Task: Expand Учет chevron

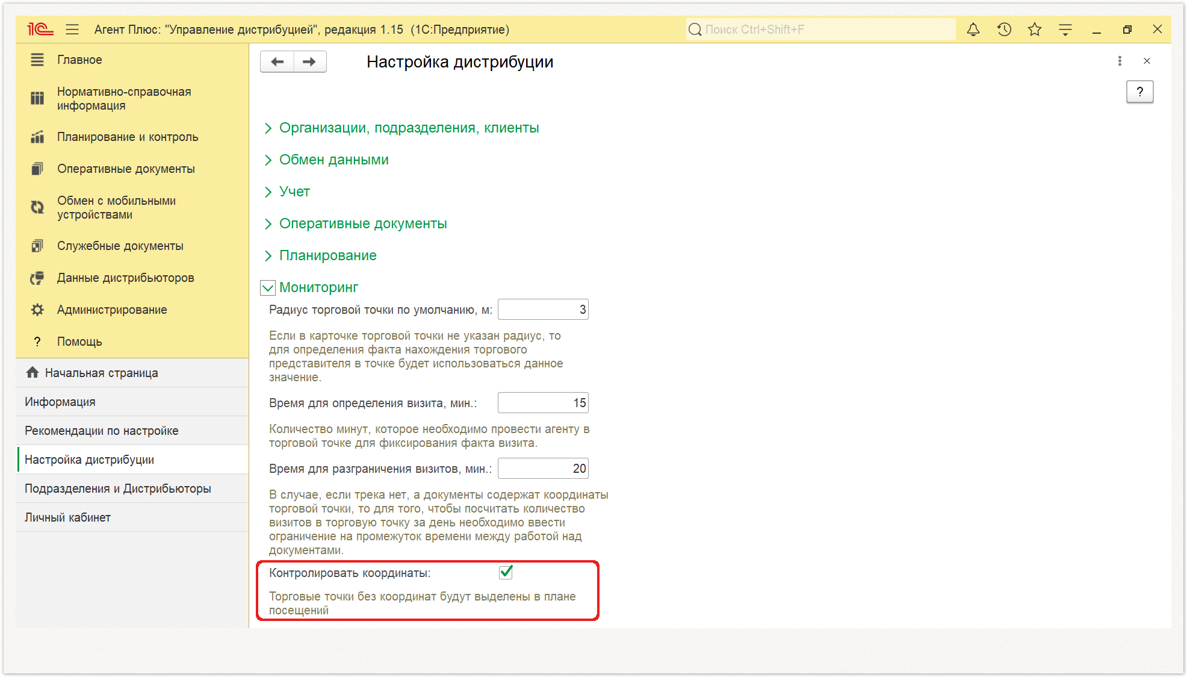Action: (268, 192)
